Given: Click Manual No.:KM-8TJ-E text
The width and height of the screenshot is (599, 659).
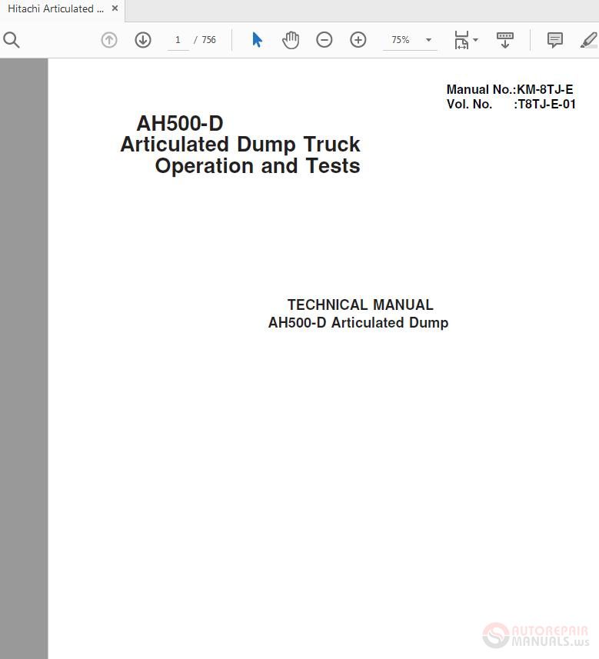Looking at the screenshot, I should point(510,89).
